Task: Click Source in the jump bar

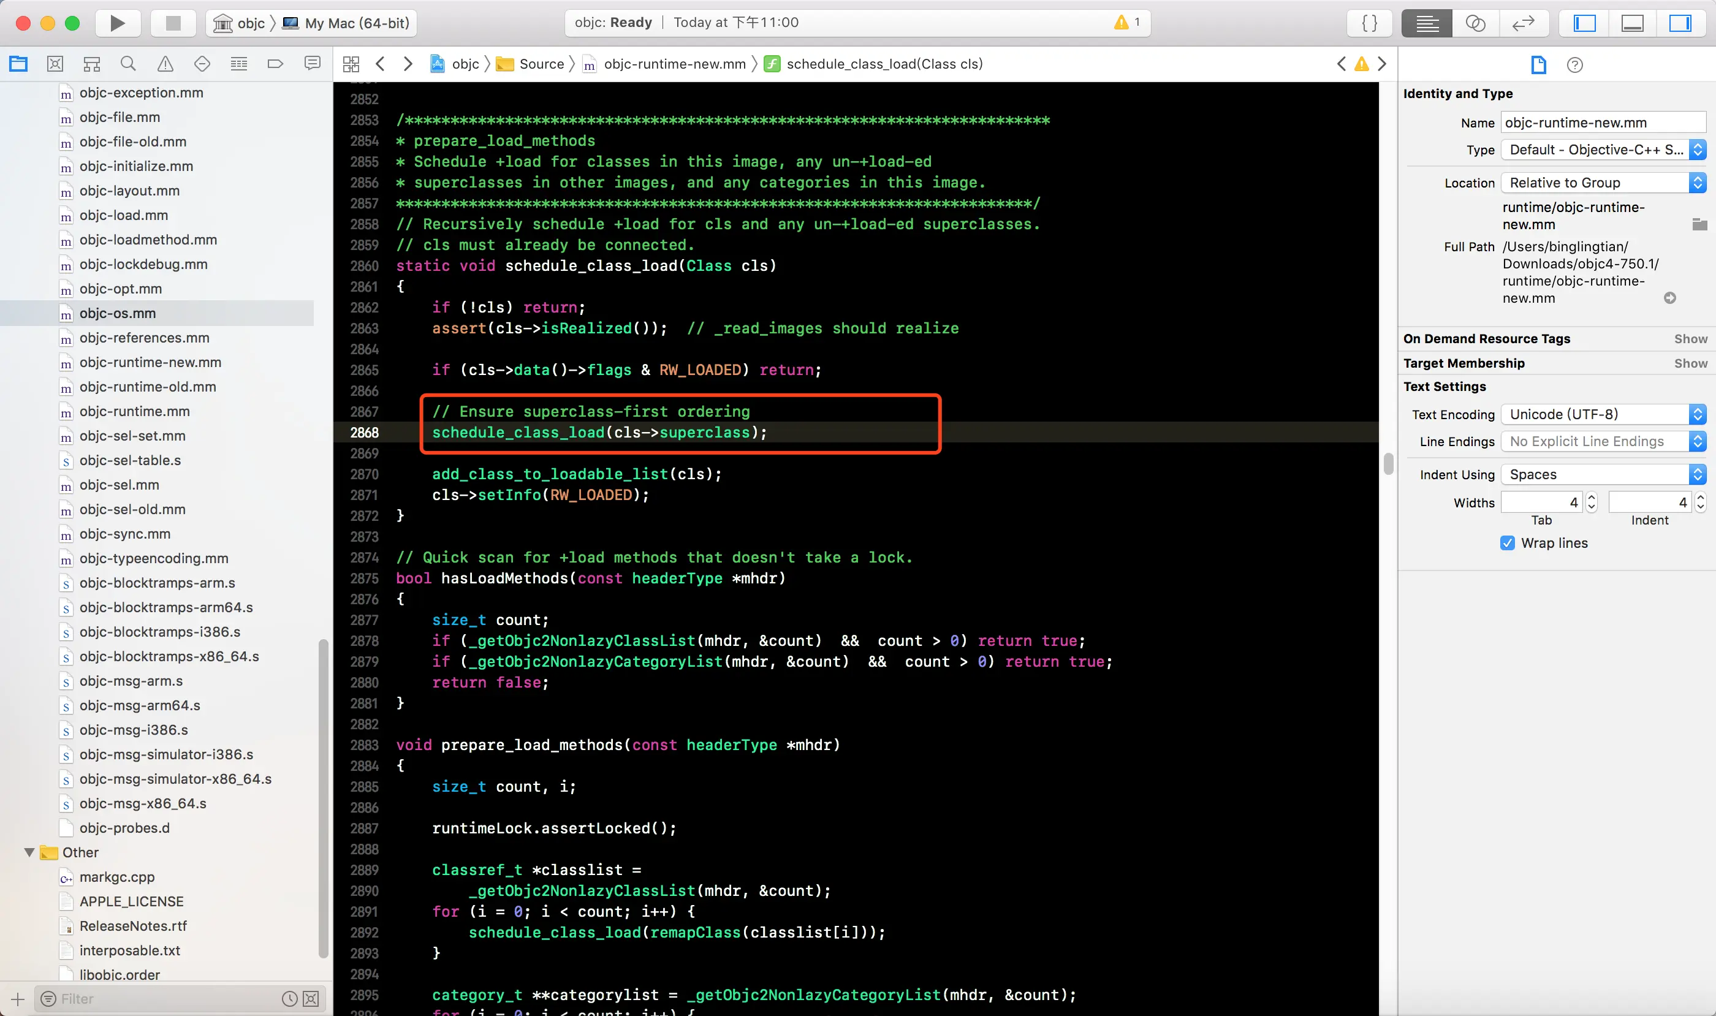Action: [x=541, y=64]
